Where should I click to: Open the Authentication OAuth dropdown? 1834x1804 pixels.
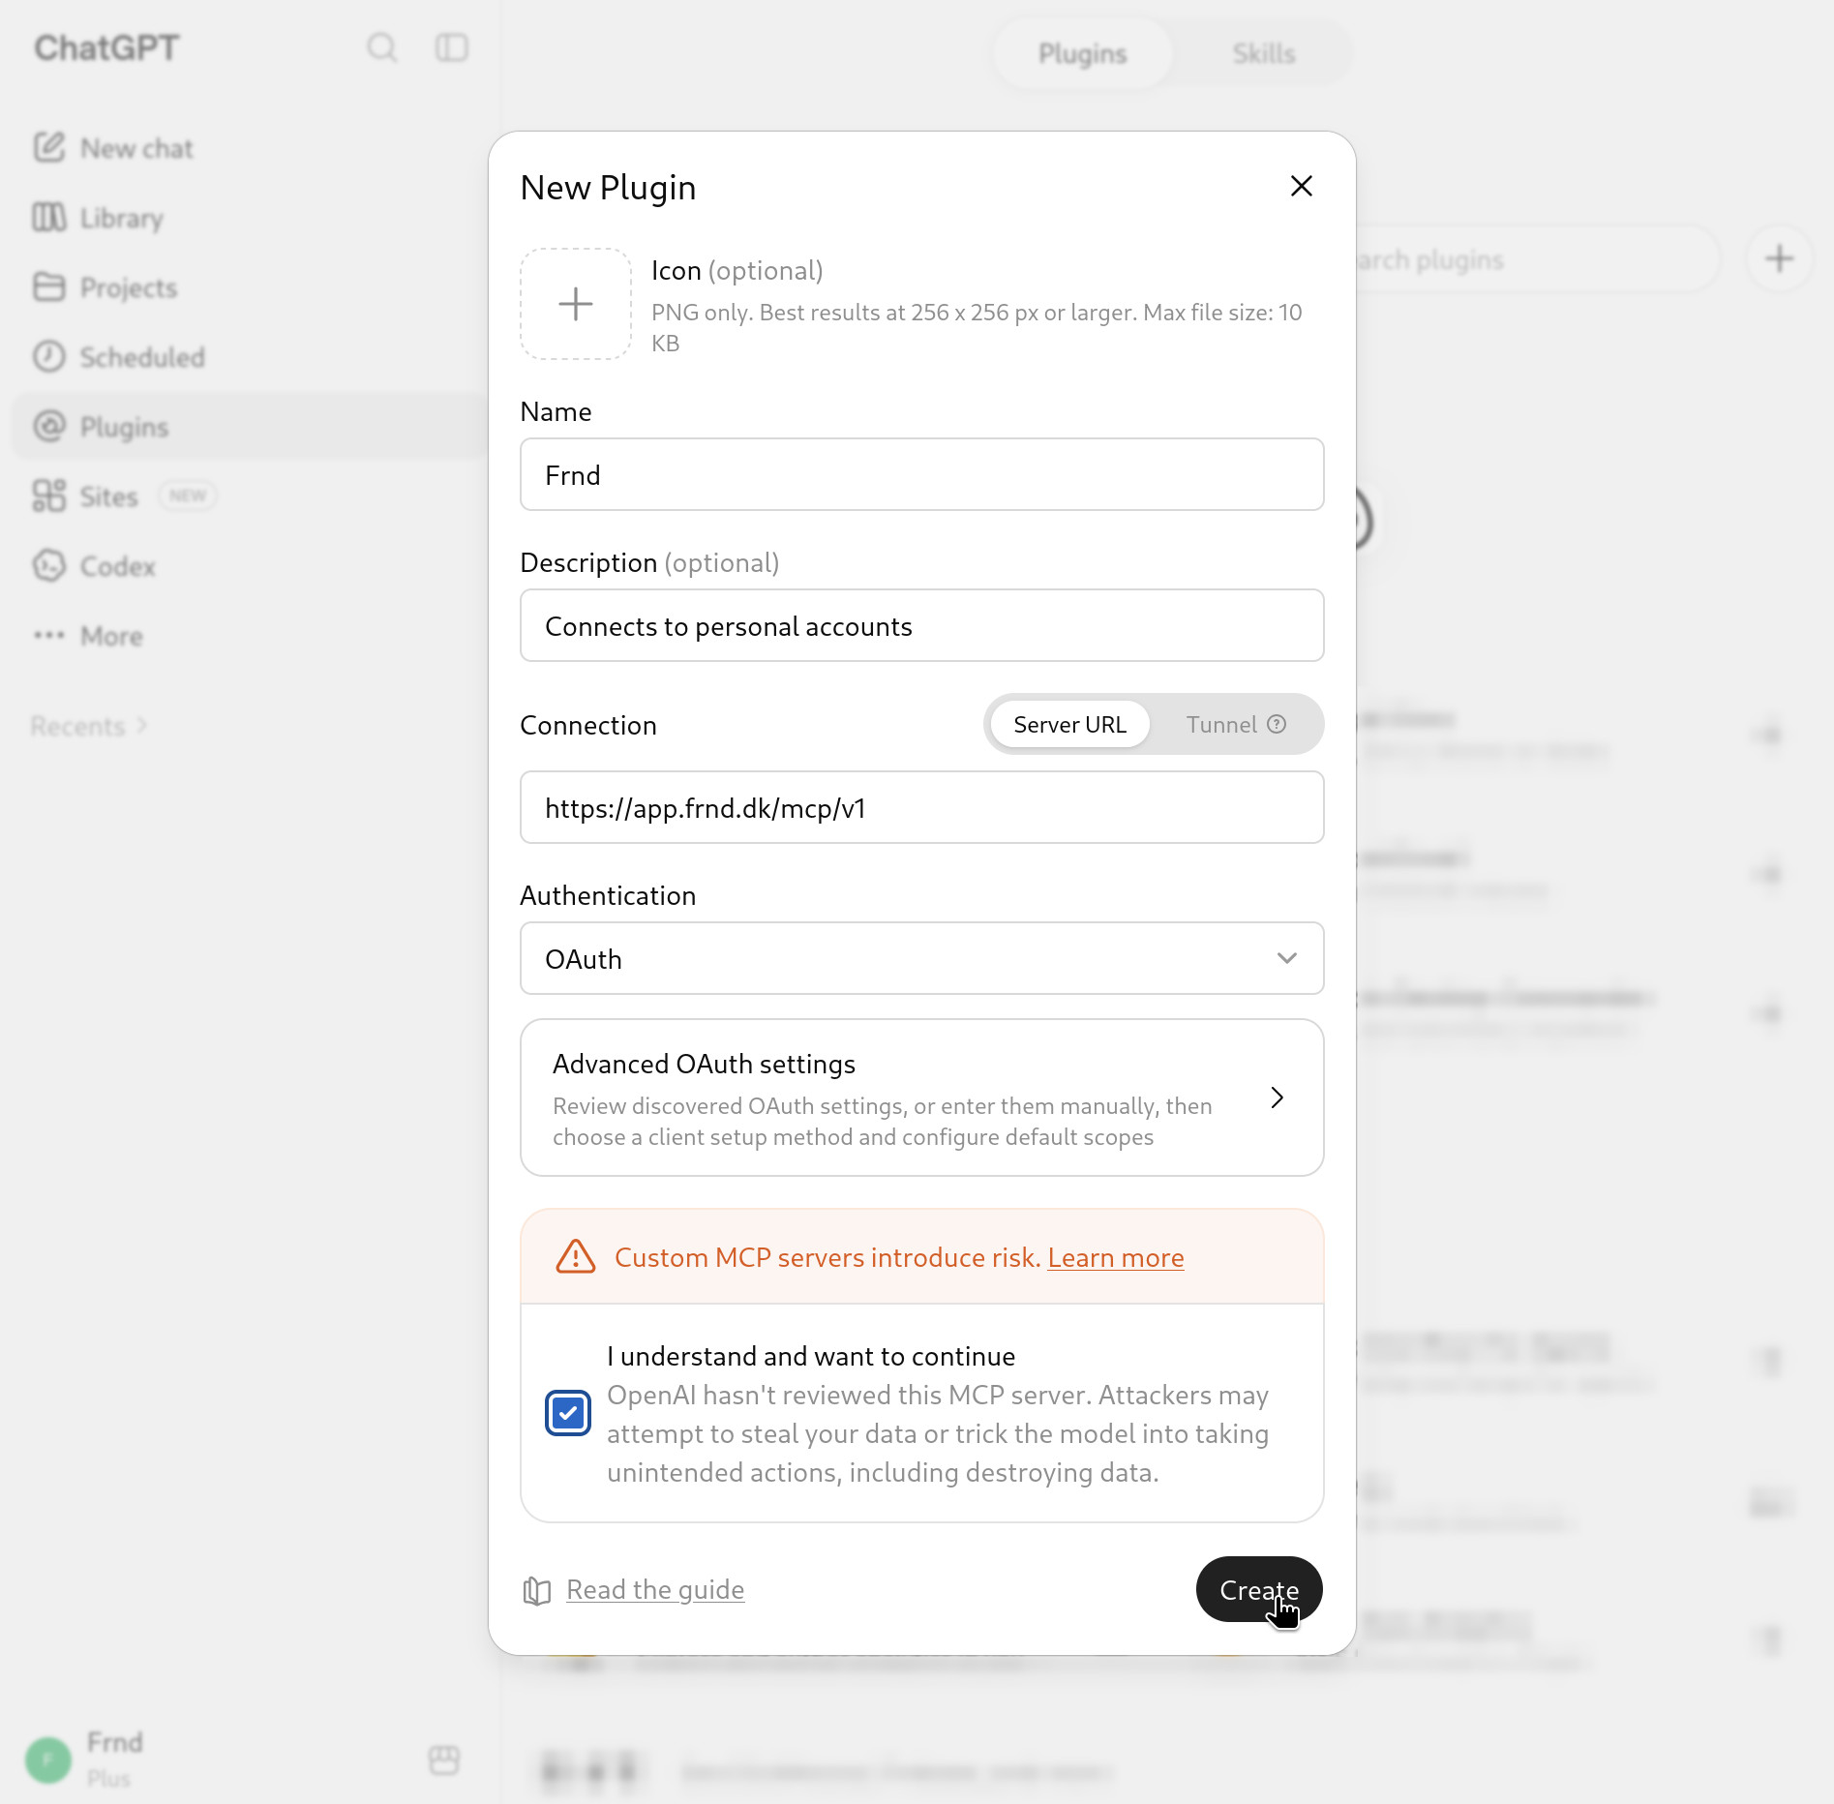(921, 958)
